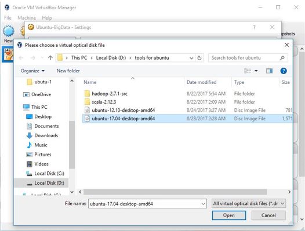The width and height of the screenshot is (305, 231).
Task: Click the hadoop-2.7.1-src folder icon
Action: click(87, 94)
